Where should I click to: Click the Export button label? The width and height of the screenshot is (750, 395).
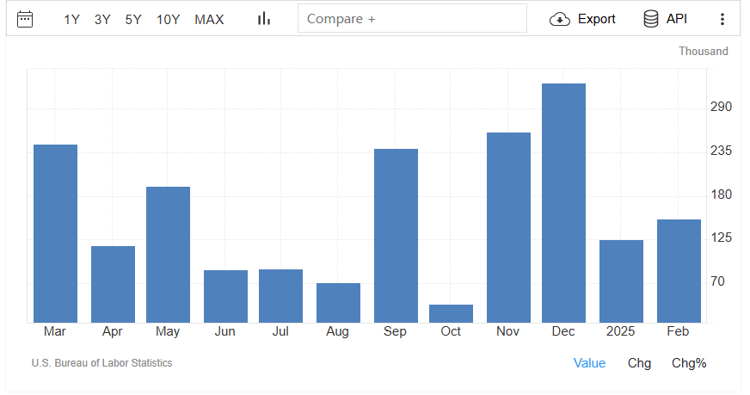pos(596,19)
